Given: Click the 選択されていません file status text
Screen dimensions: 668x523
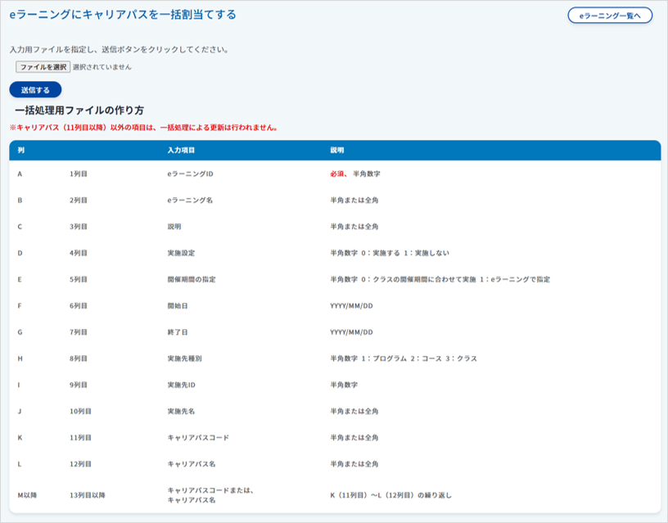Looking at the screenshot, I should [102, 67].
